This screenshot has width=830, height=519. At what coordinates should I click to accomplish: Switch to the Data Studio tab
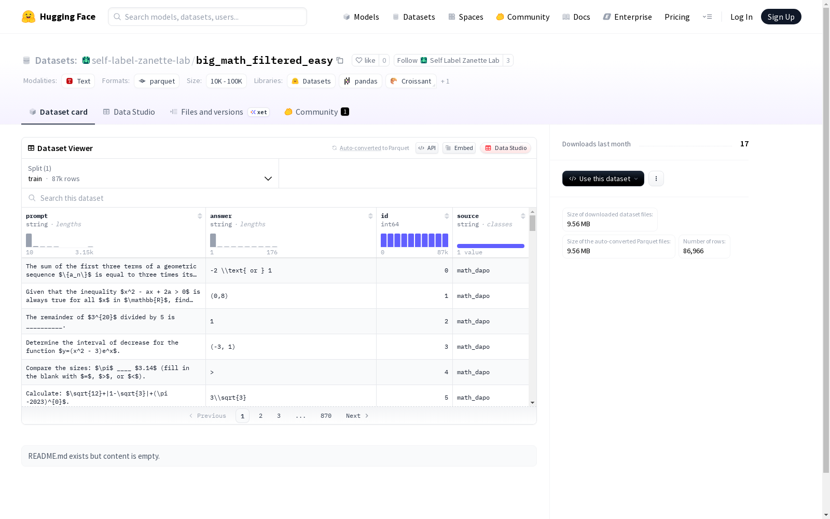(x=129, y=112)
